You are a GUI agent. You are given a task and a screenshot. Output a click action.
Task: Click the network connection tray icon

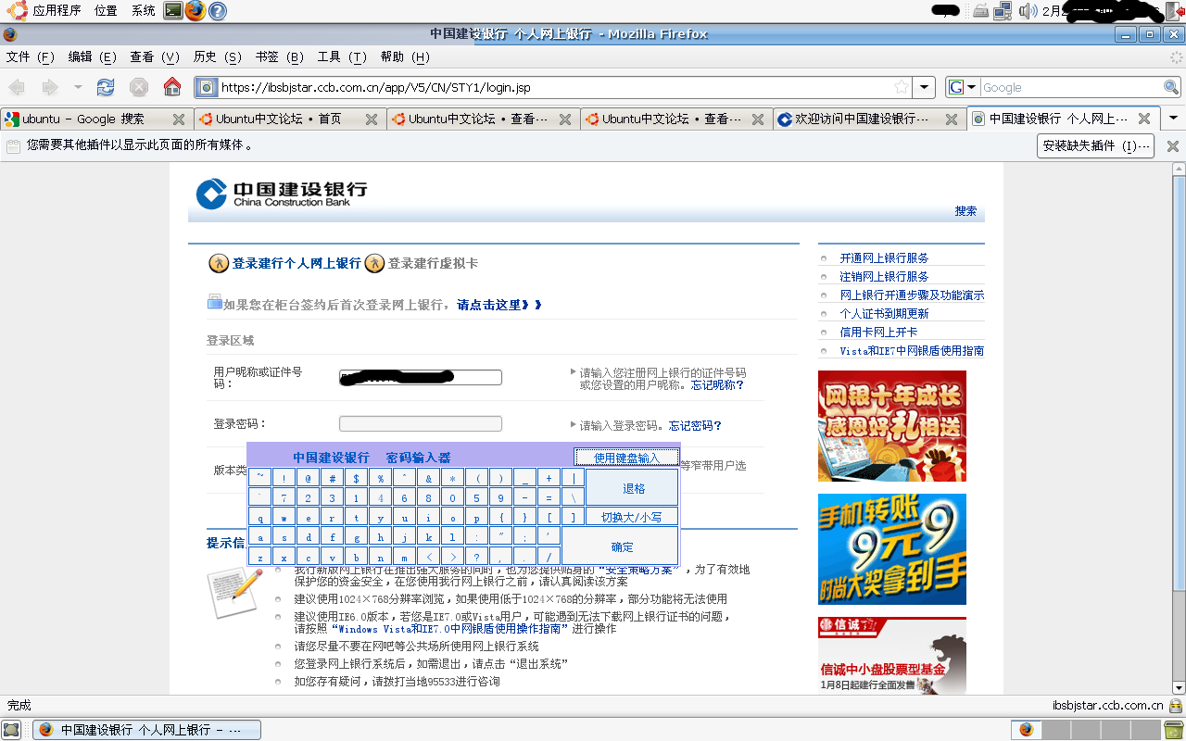[x=1003, y=11]
